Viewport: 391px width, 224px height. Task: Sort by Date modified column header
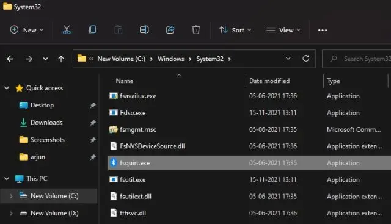(x=269, y=81)
